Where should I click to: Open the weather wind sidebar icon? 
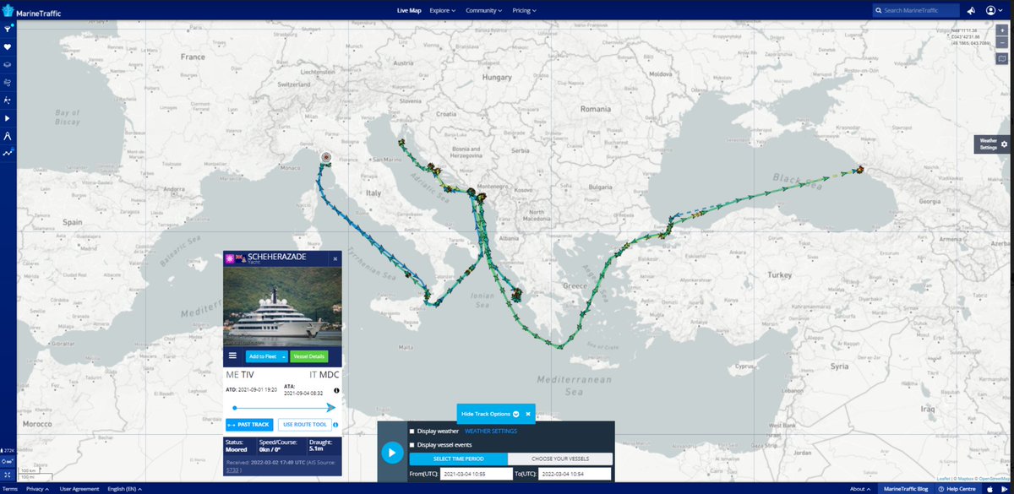(8, 83)
